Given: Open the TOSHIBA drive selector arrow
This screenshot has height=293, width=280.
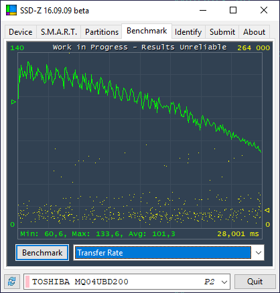Looking at the screenshot, I should (x=224, y=282).
